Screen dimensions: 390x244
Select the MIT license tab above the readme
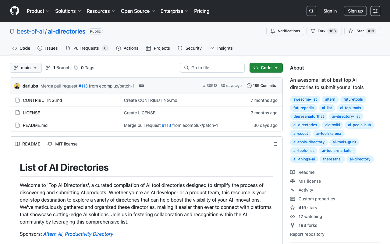[62, 144]
